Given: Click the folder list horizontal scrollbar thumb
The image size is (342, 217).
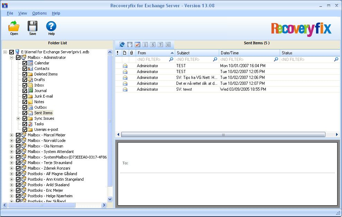Looking at the screenshot, I should pos(42,205).
